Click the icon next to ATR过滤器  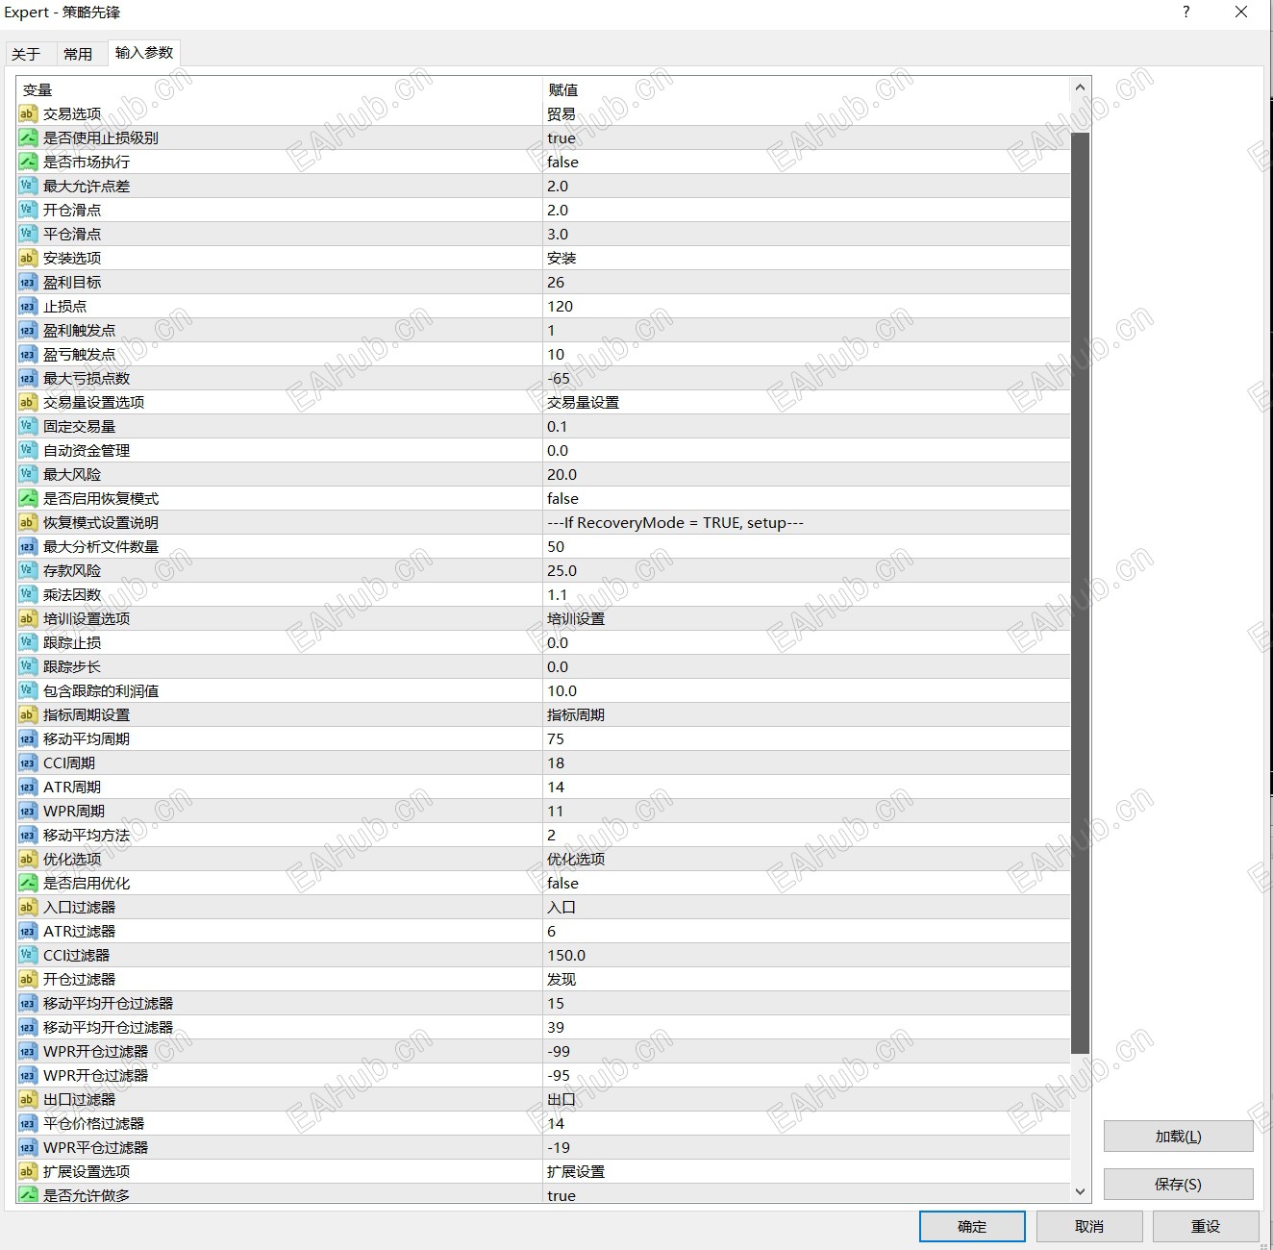(x=27, y=931)
